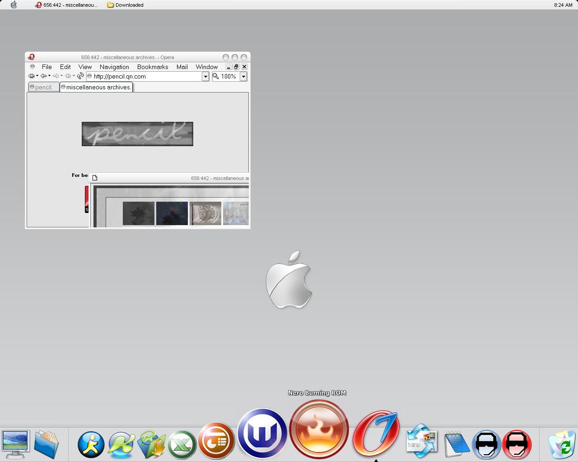Launch Word from the dock
Viewport: 578px width, 462px height.
click(x=262, y=434)
